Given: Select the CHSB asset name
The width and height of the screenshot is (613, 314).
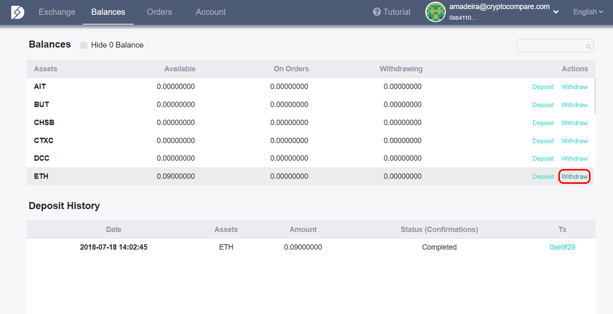Looking at the screenshot, I should (44, 123).
